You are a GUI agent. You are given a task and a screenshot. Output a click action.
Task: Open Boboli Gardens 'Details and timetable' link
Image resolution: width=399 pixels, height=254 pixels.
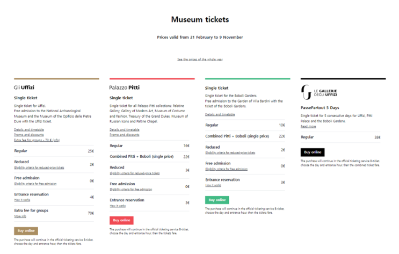(x=220, y=114)
